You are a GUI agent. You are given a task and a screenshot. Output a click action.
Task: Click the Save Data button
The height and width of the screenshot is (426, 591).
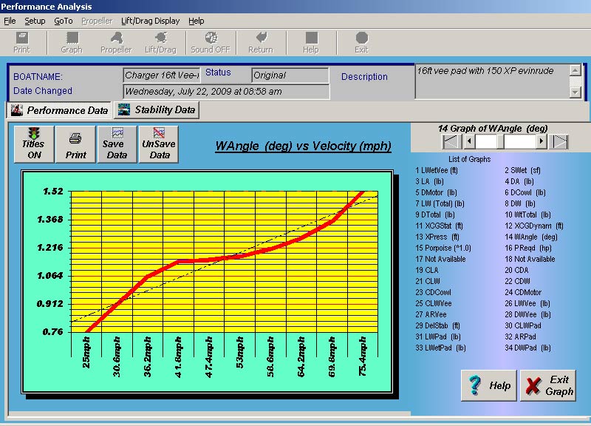117,144
